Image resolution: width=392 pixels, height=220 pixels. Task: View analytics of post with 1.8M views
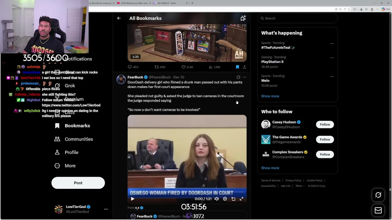click(x=214, y=67)
